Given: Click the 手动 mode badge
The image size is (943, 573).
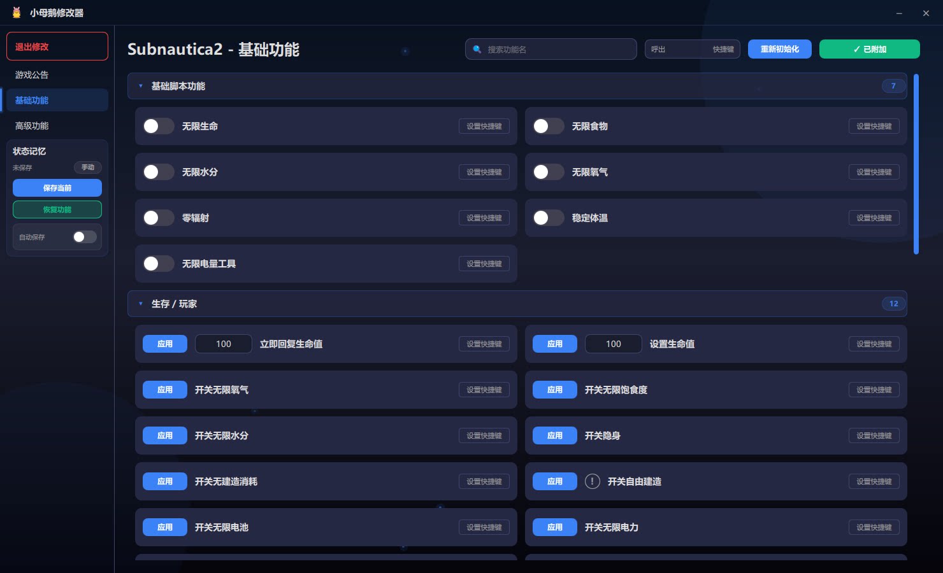Looking at the screenshot, I should [x=88, y=167].
